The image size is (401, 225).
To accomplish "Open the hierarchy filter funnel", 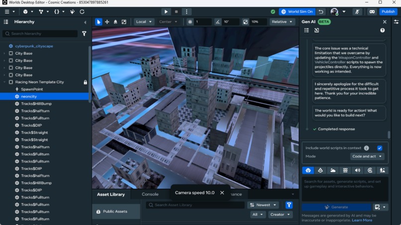I will click(x=84, y=34).
